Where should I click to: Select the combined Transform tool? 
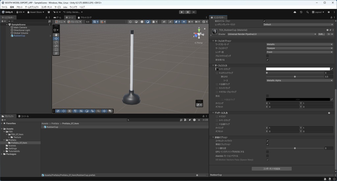(x=56, y=53)
